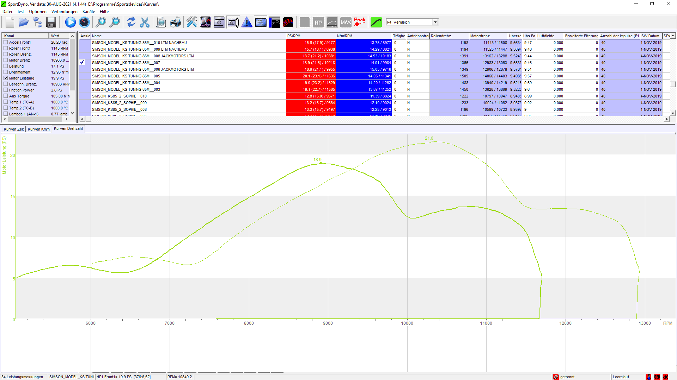This screenshot has height=380, width=677.
Task: Click the red Peak marker icon
Action: click(360, 22)
